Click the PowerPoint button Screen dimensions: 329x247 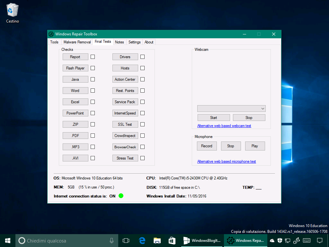75,113
